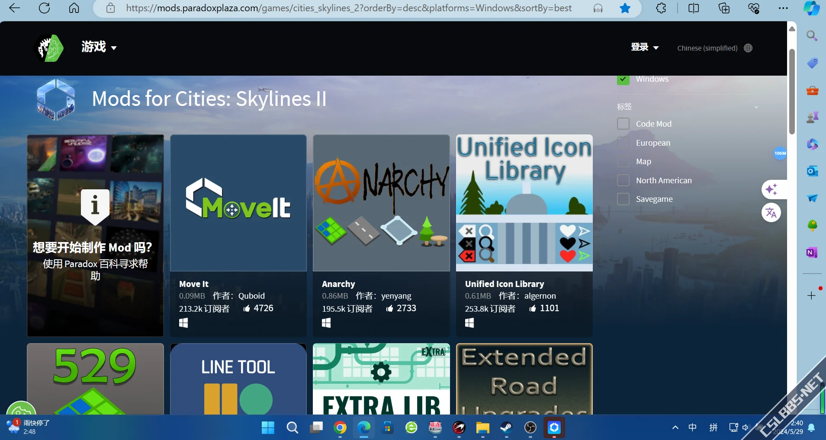Expand the 游戏 games dropdown
The width and height of the screenshot is (826, 440).
[x=99, y=47]
